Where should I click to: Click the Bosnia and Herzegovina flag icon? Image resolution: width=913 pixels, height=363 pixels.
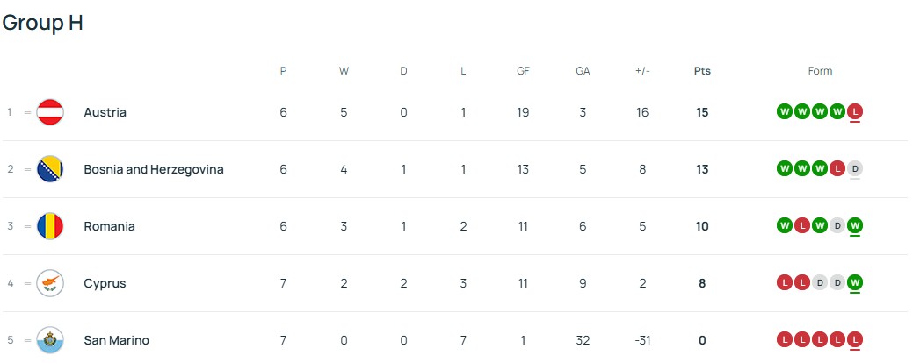pyautogui.click(x=50, y=169)
